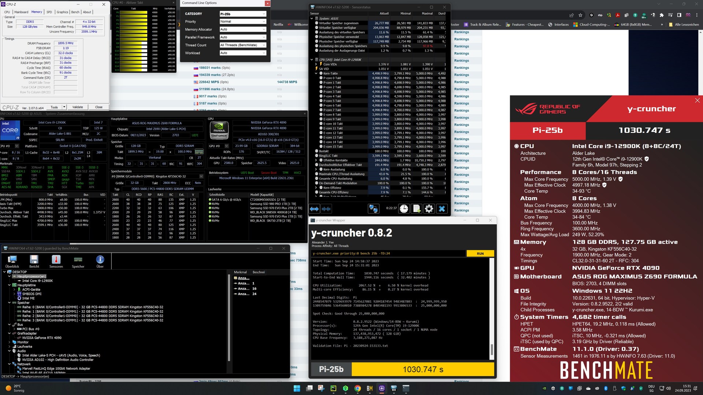Open the Chrome media control icon
Image resolution: width=703 pixels, height=395 pixels.
click(670, 15)
